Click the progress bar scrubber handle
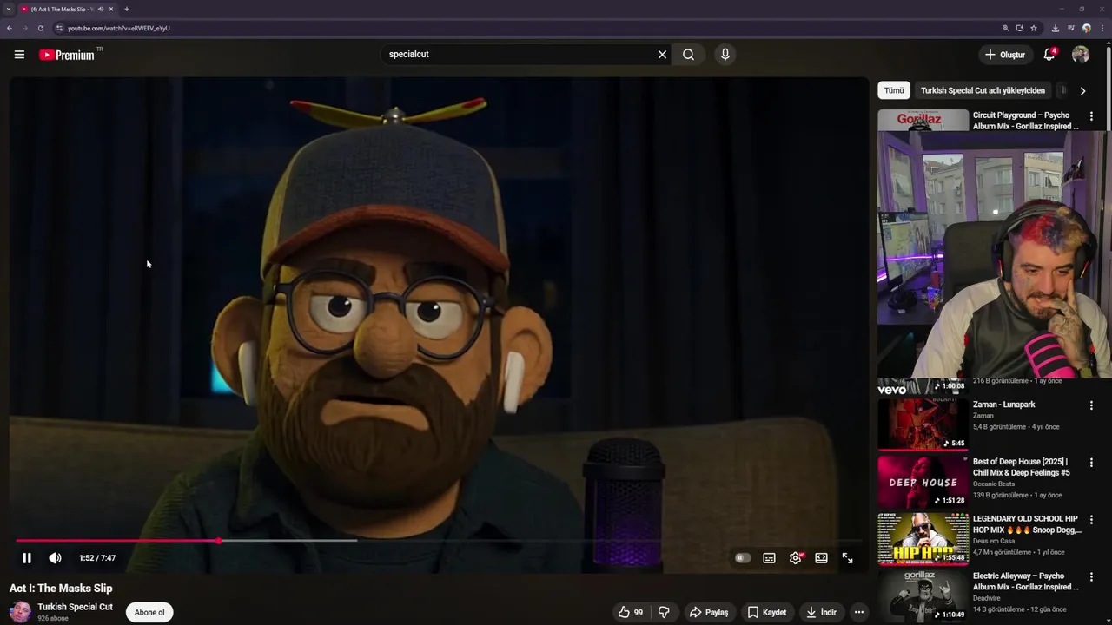The image size is (1112, 625). coord(219,541)
